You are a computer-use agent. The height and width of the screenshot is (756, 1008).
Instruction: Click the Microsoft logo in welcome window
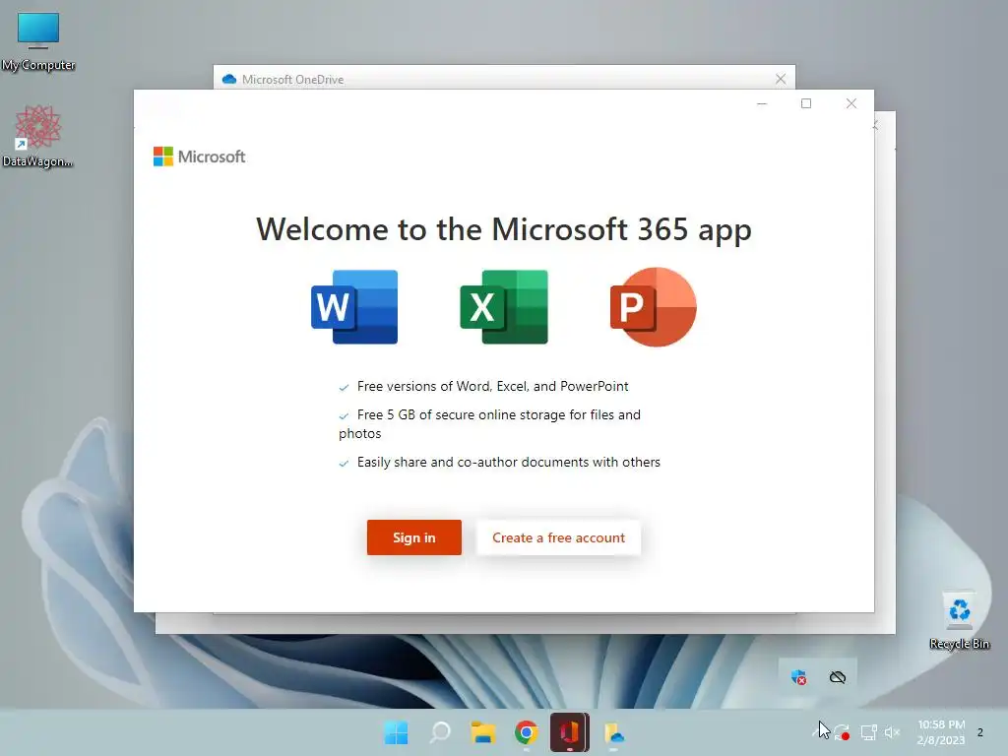199,157
